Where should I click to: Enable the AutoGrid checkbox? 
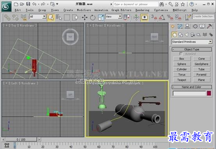tap(181, 54)
